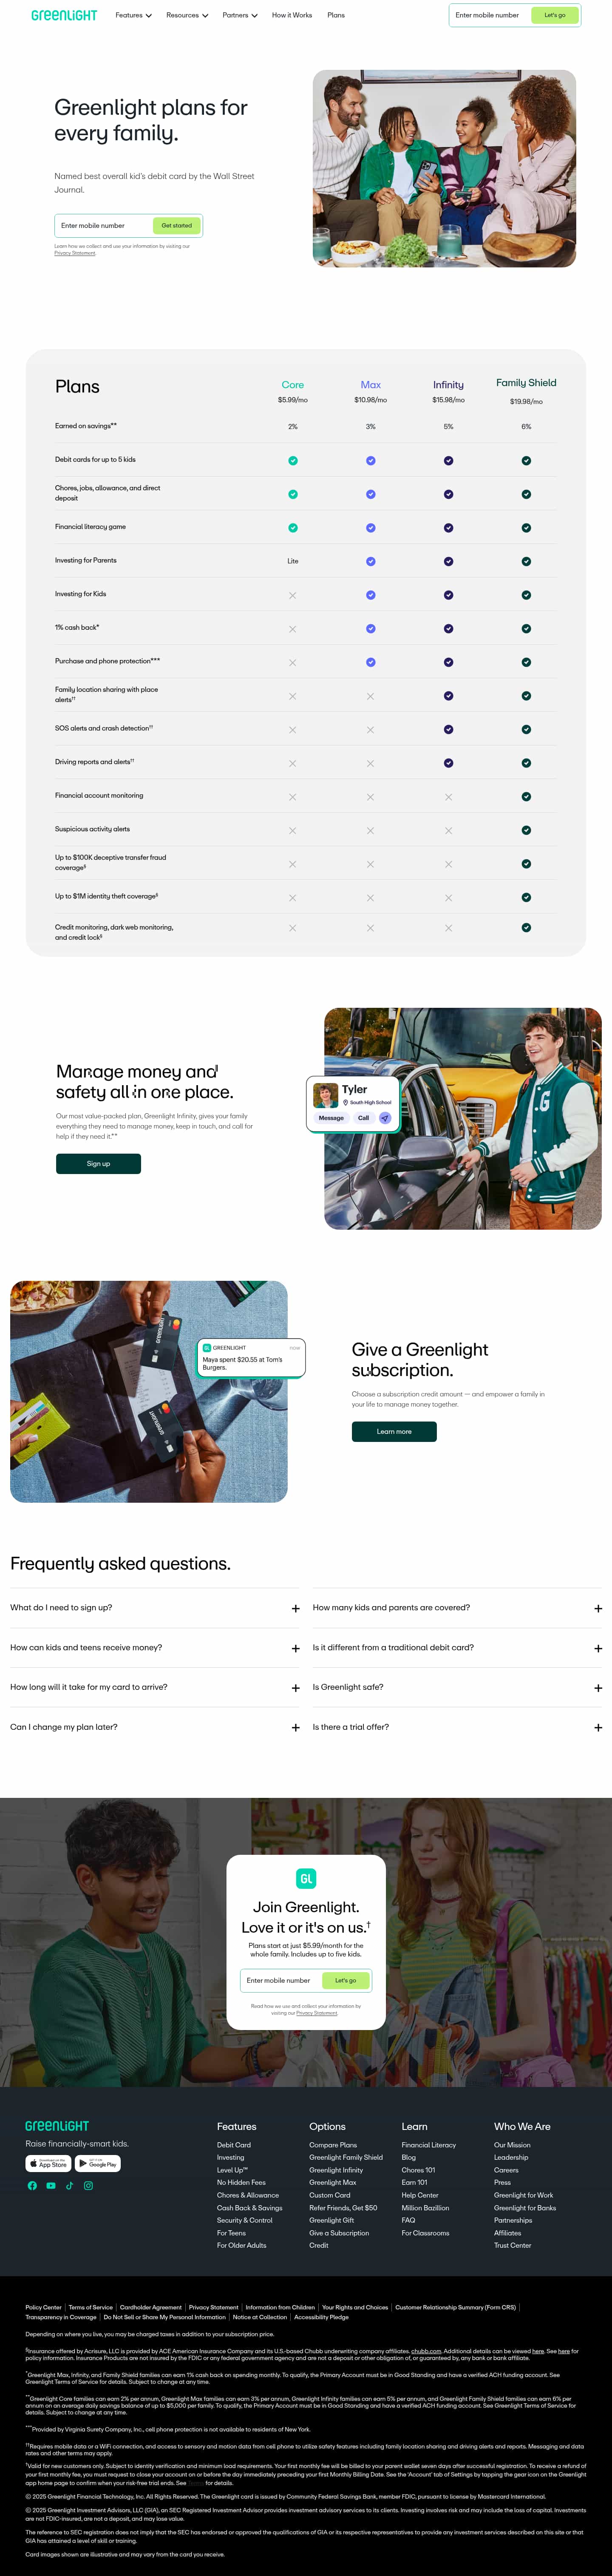Open the Partners dropdown menu

click(x=240, y=15)
